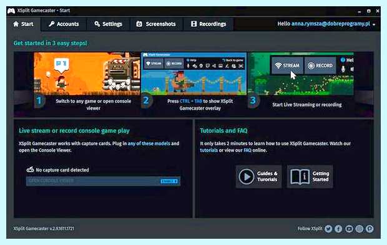
Task: Click the capture card icon beside 'No capture card detected'
Action: 30,170
